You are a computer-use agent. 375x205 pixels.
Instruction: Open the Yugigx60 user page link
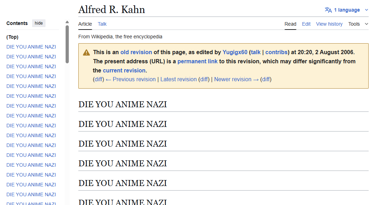[235, 52]
